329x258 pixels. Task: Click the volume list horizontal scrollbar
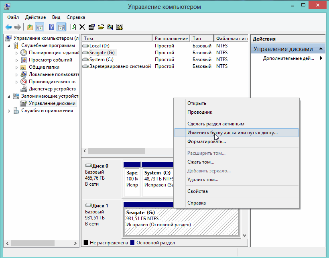(116, 151)
